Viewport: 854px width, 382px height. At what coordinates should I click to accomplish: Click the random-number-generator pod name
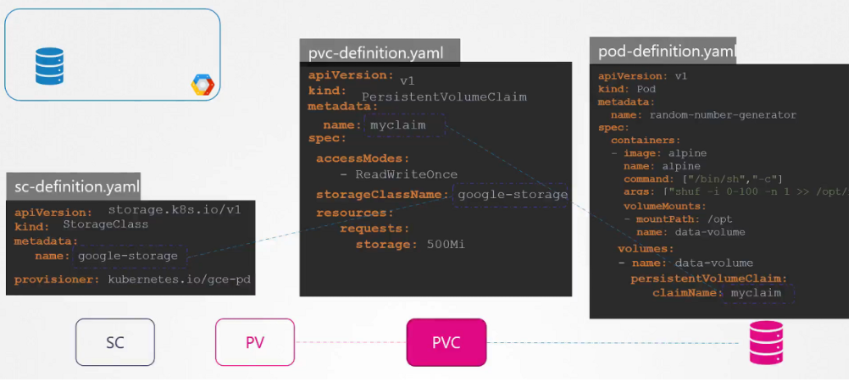click(720, 115)
